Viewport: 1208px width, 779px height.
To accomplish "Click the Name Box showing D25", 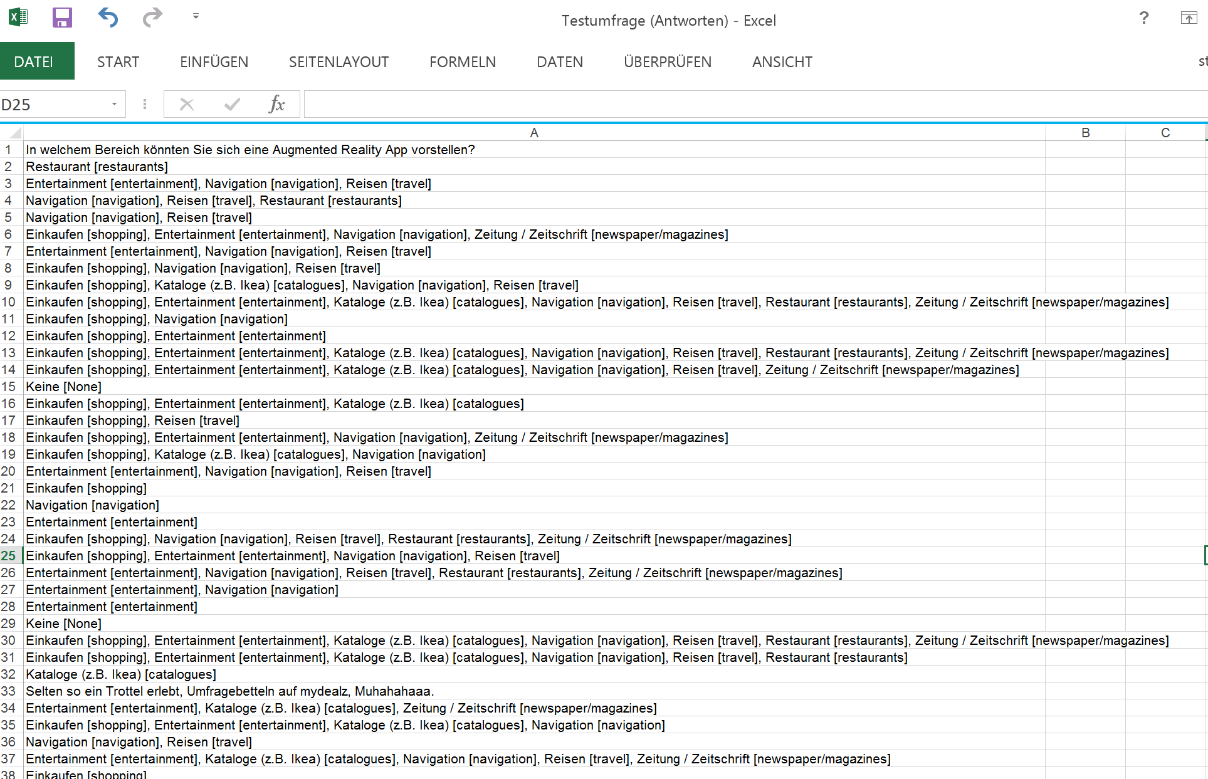I will [53, 105].
